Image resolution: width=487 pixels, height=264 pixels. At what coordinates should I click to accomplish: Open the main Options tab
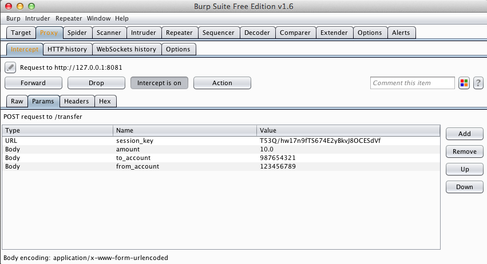[x=370, y=33]
